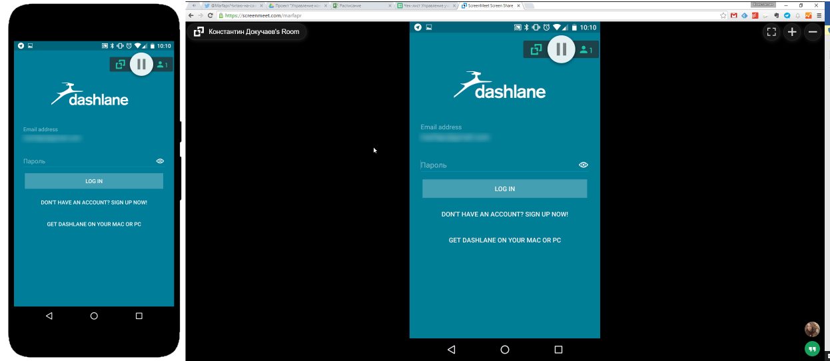The height and width of the screenshot is (361, 830).
Task: Enter fullscreen in the ScreenMeet viewer
Action: [x=771, y=32]
